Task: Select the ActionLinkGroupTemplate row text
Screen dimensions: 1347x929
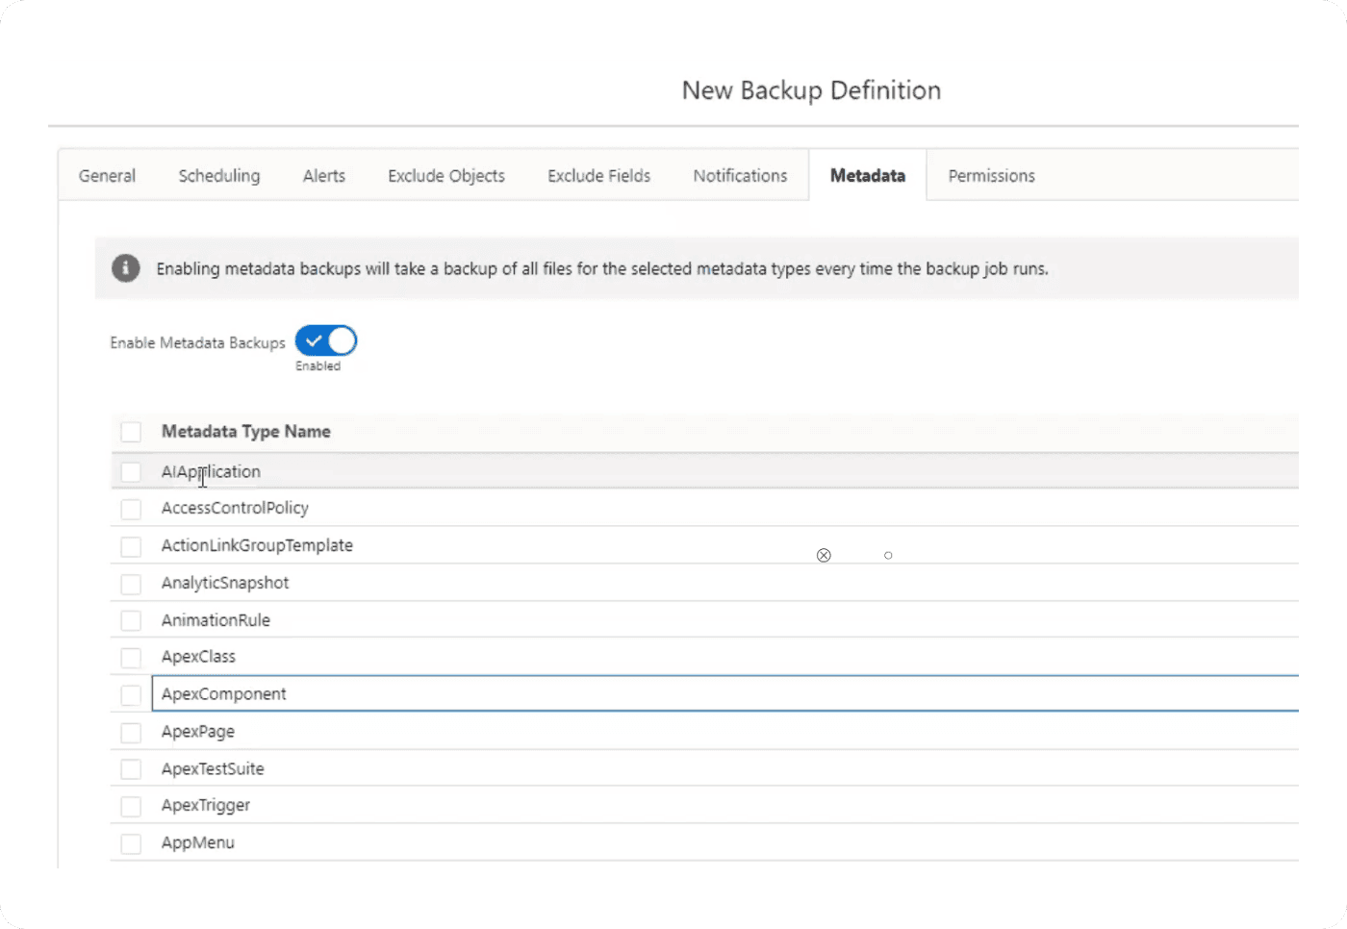Action: point(257,545)
